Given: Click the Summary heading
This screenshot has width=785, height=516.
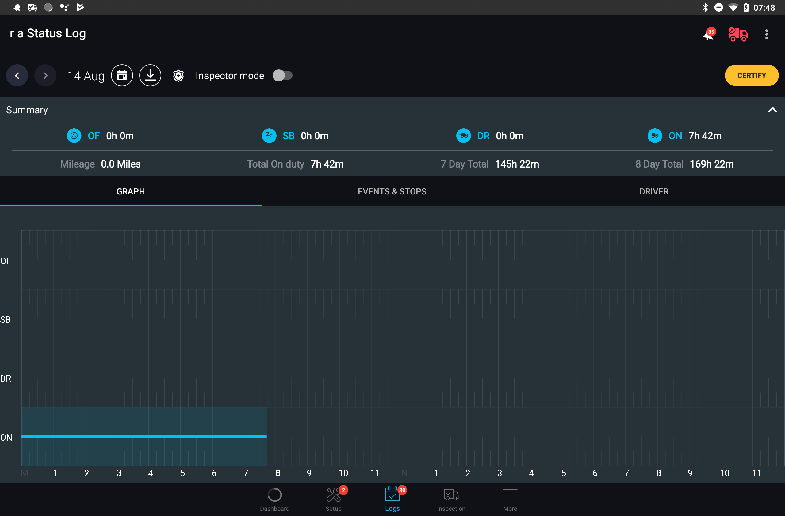Looking at the screenshot, I should (27, 110).
